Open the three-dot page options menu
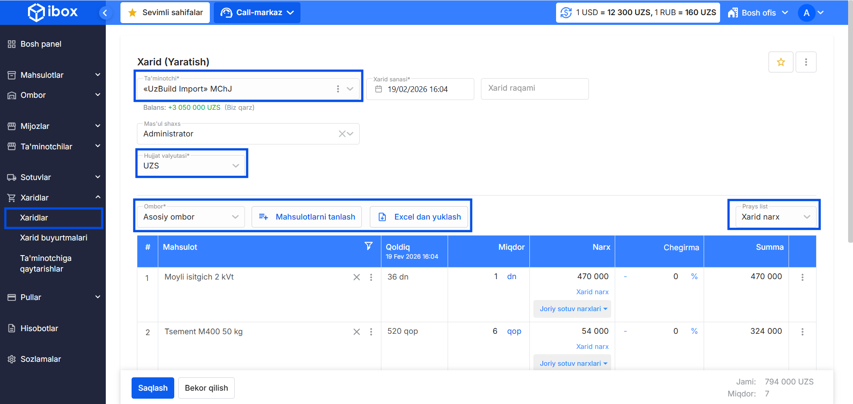The width and height of the screenshot is (853, 404). pos(805,62)
